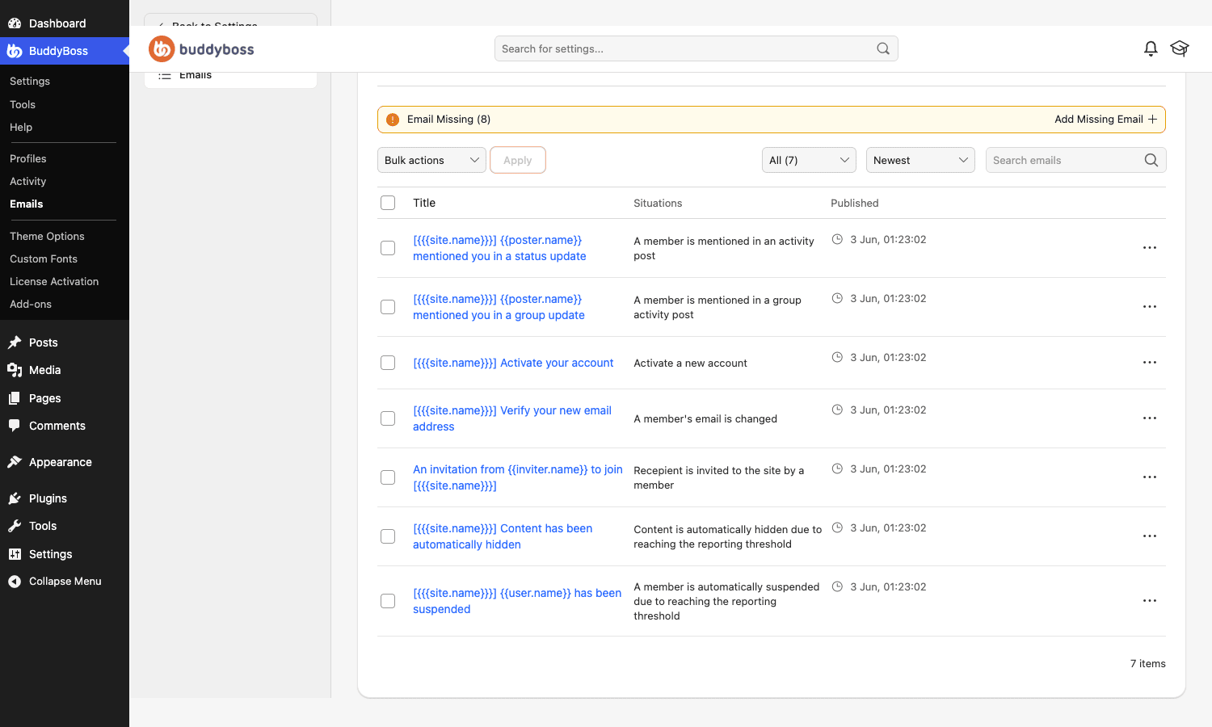Open the 'user.name has been suspended' email

point(517,601)
